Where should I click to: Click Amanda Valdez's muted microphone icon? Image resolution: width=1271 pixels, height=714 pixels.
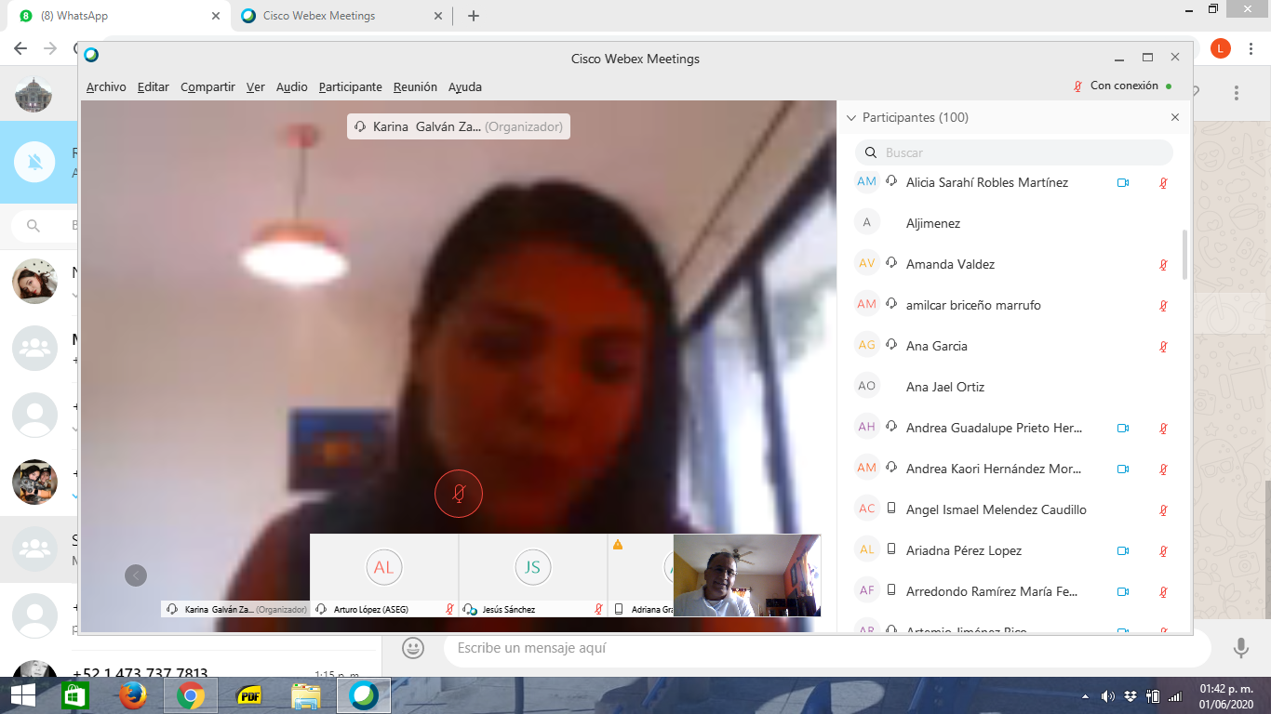click(x=1163, y=265)
